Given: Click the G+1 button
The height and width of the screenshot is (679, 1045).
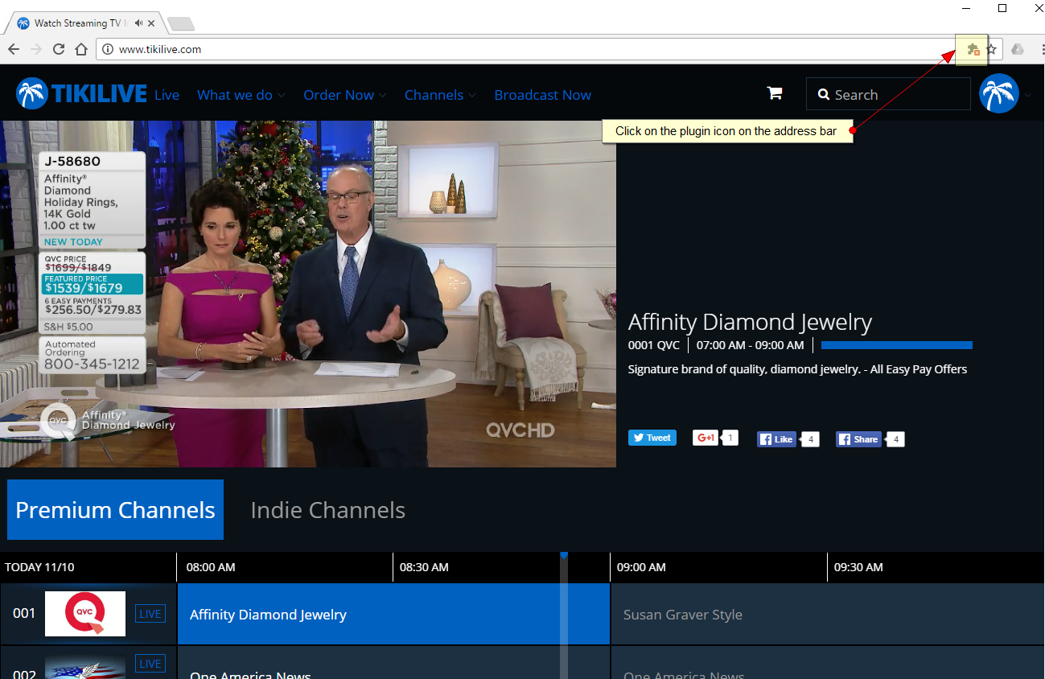Looking at the screenshot, I should tap(706, 438).
